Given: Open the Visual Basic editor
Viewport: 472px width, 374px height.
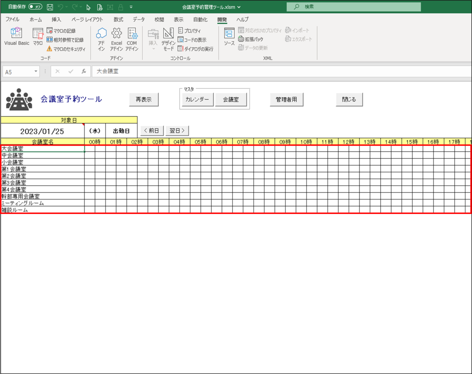Looking at the screenshot, I should (17, 37).
